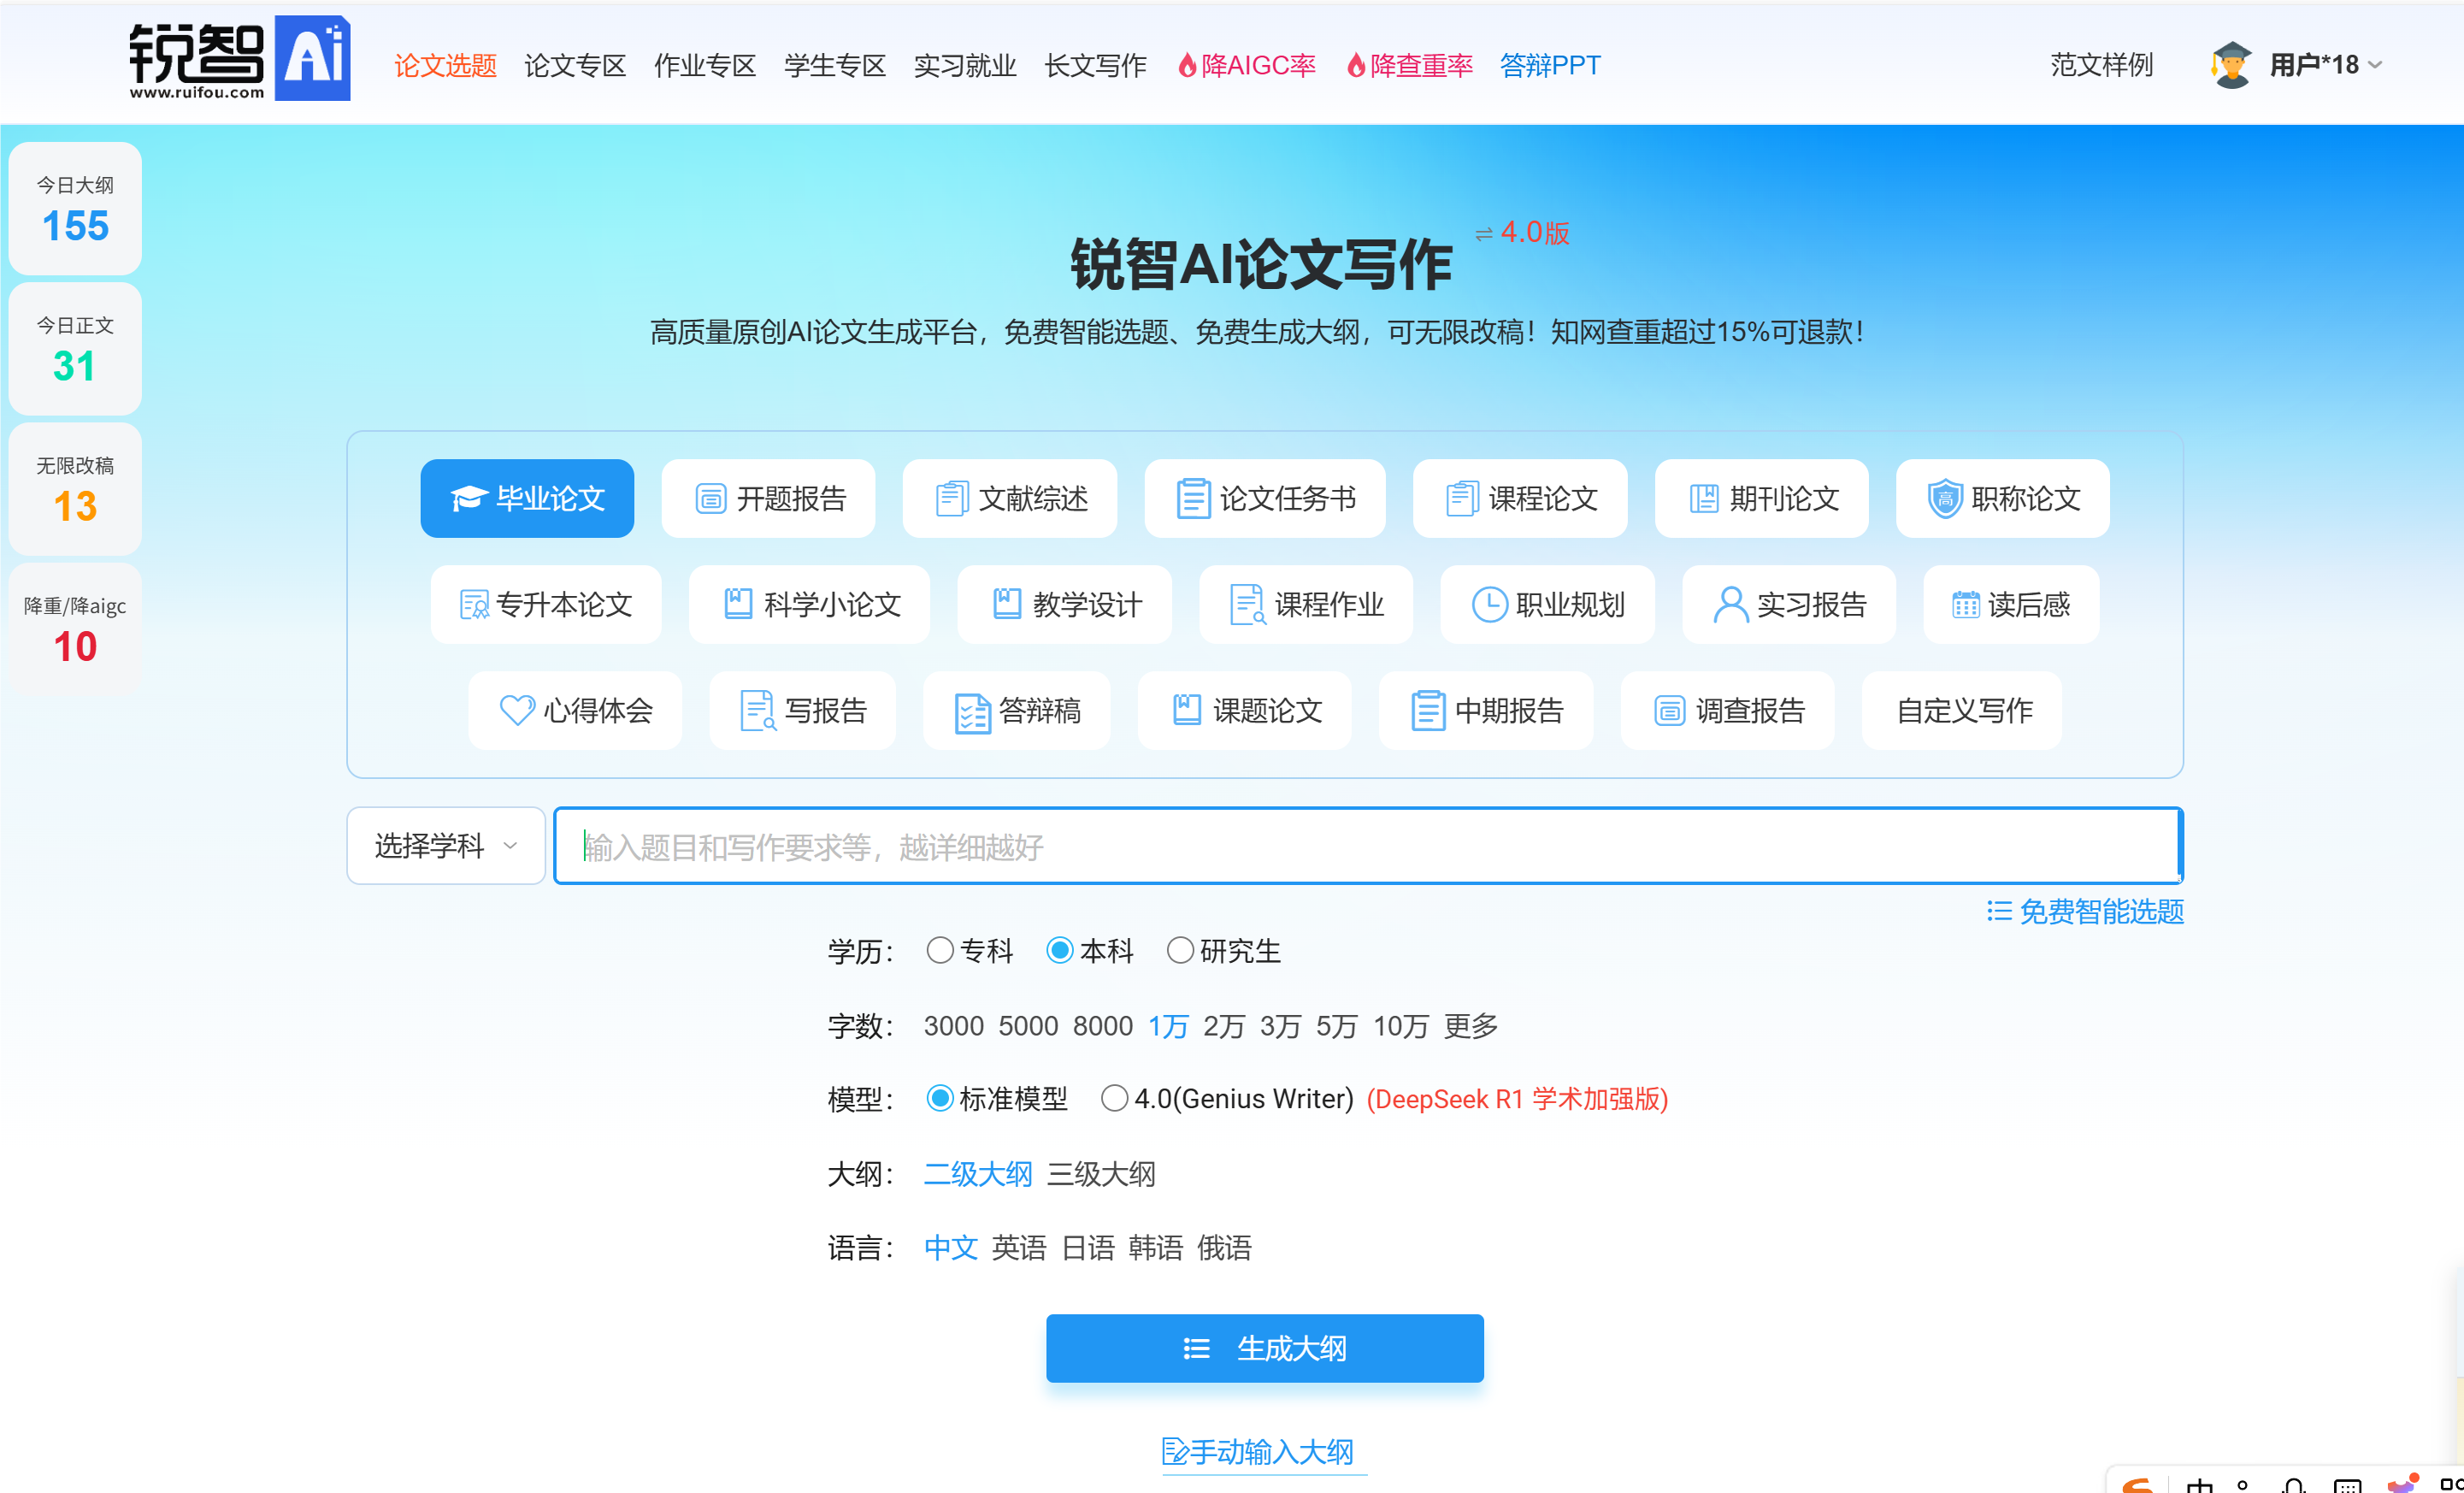Open the 学生专区 nav menu
The image size is (2464, 1493).
point(835,66)
